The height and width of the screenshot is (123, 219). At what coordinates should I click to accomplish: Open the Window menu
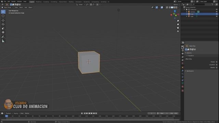click(x=20, y=1)
